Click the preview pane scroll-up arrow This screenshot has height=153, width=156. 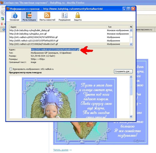pos(131,77)
